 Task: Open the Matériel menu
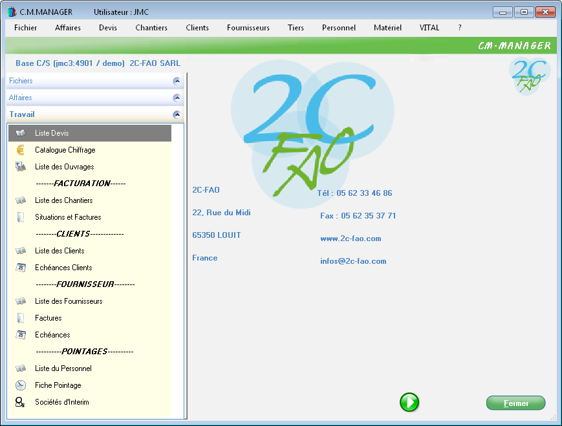click(x=387, y=28)
